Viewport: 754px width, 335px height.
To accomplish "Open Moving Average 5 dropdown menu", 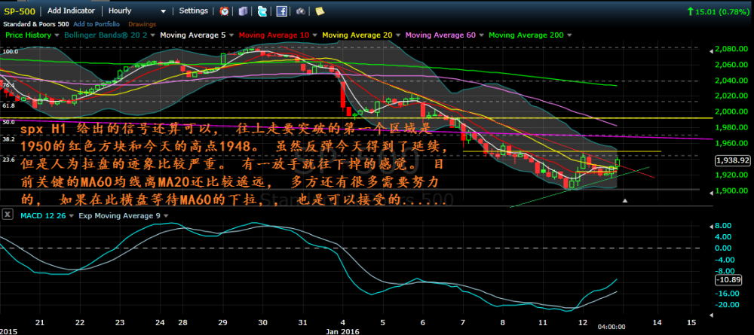I will pos(232,35).
